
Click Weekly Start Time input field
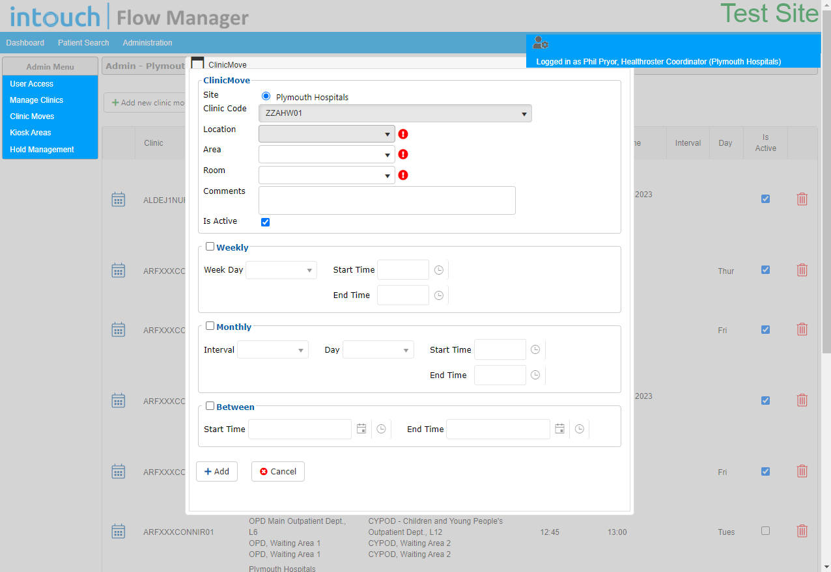pos(403,270)
